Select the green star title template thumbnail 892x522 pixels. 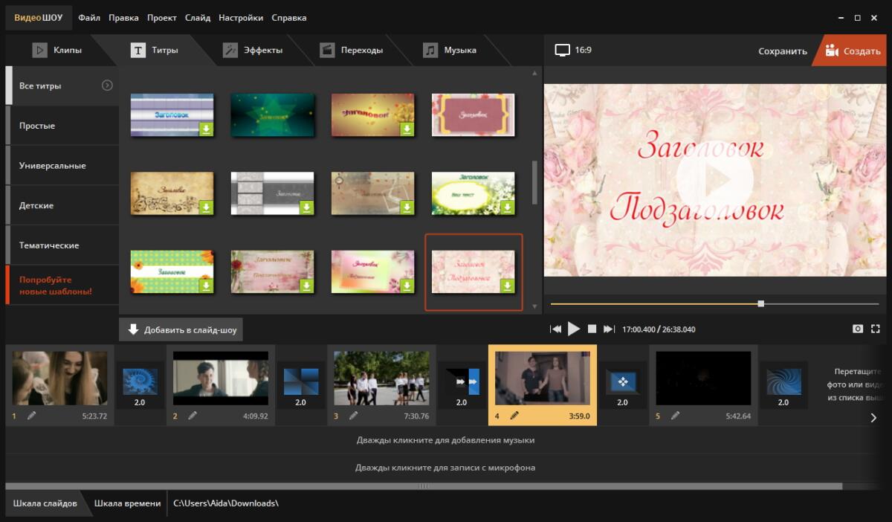click(x=272, y=115)
